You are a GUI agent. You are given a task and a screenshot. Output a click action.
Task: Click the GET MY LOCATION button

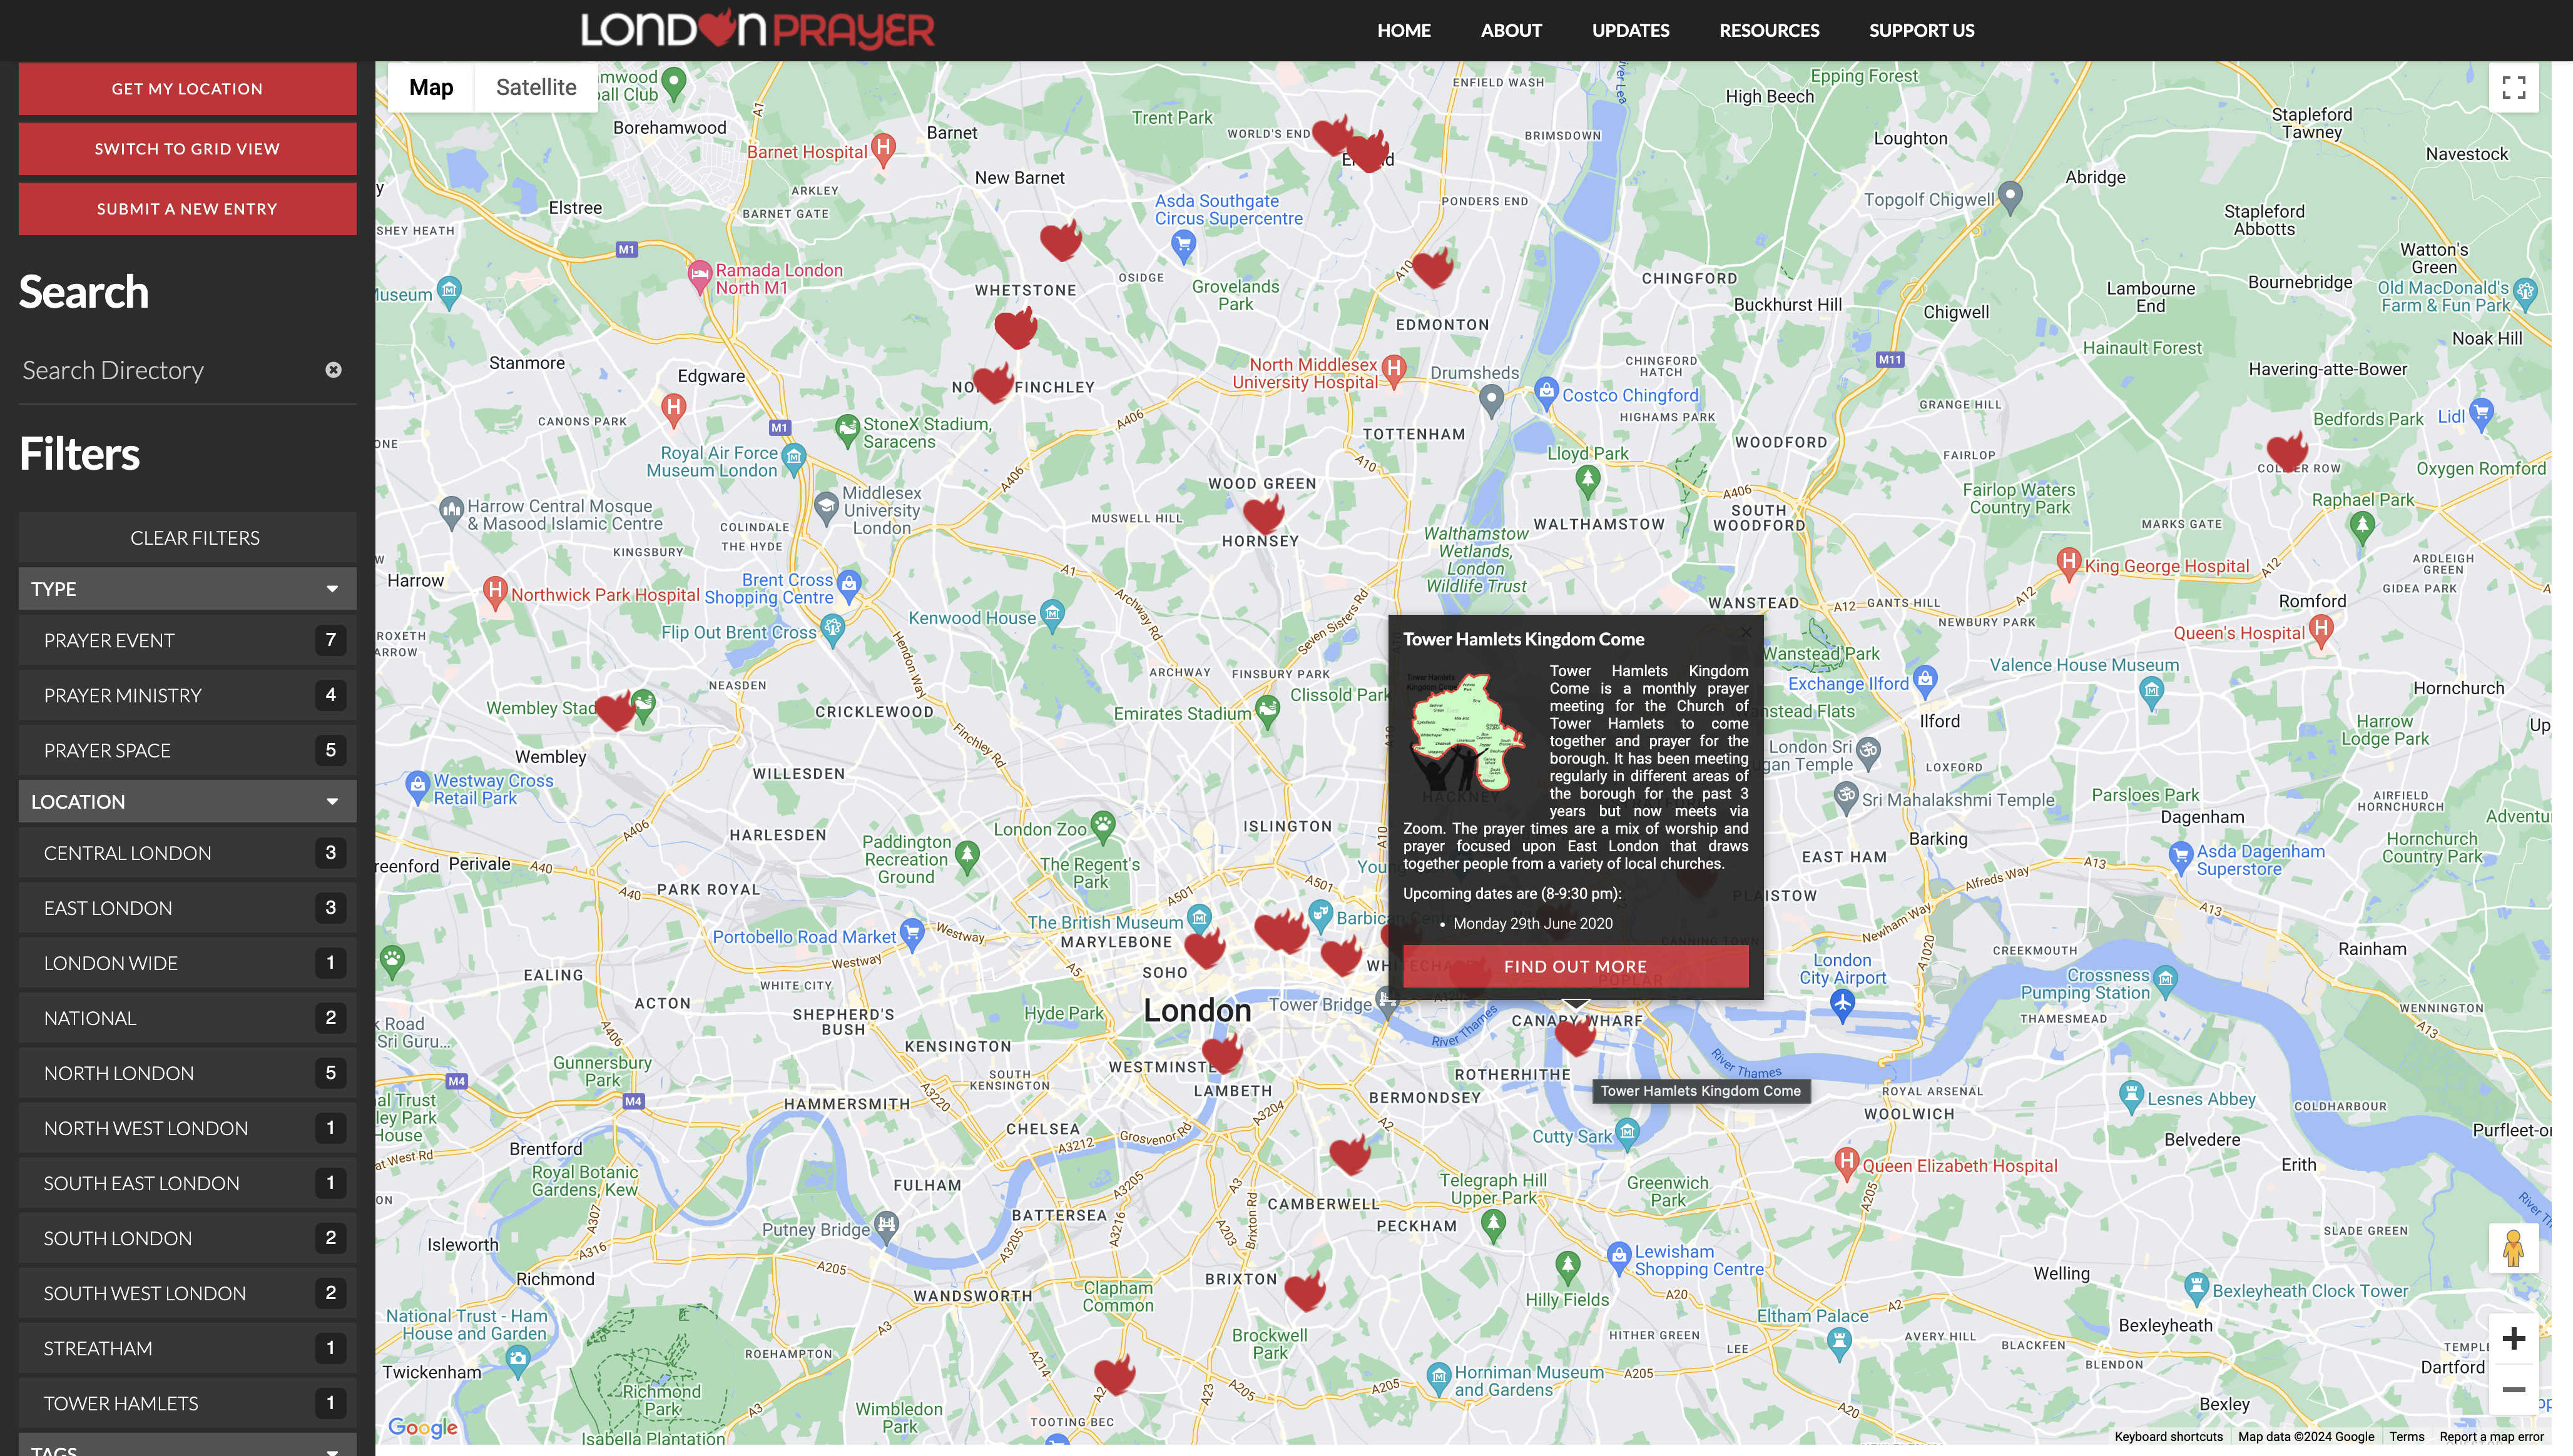pyautogui.click(x=187, y=89)
